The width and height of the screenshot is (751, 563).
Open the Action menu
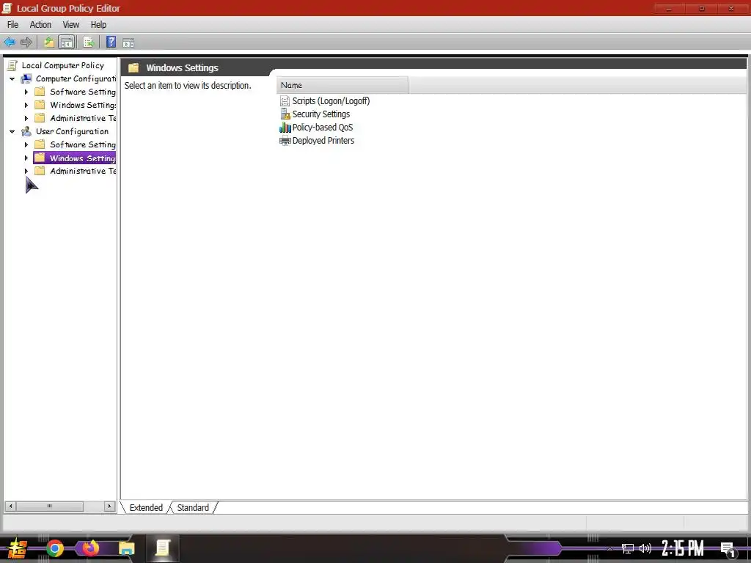tap(40, 24)
